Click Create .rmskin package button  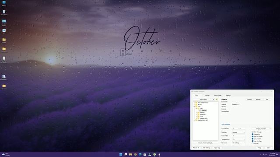(205, 143)
